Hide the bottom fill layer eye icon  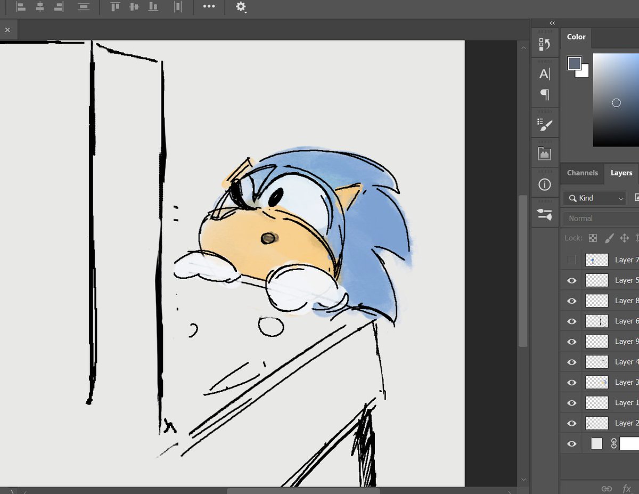(x=571, y=443)
